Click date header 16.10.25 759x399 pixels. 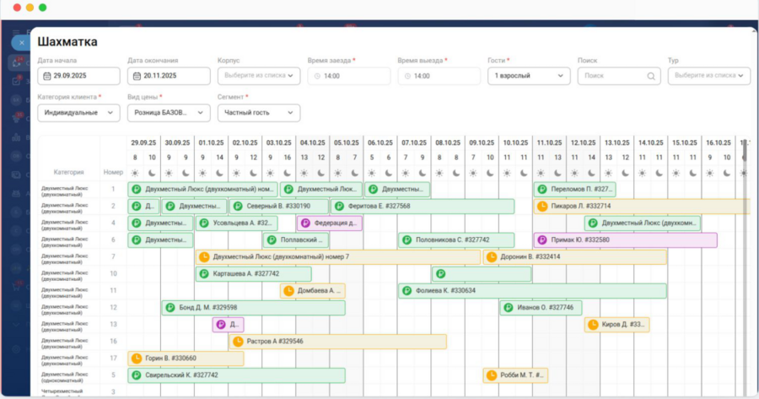click(x=718, y=143)
